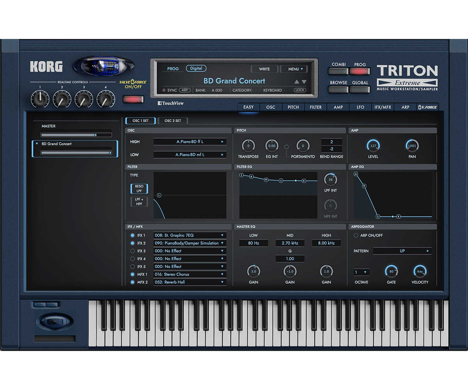The image size is (468, 390).
Task: Switch to the FILTER tab
Action: (315, 107)
